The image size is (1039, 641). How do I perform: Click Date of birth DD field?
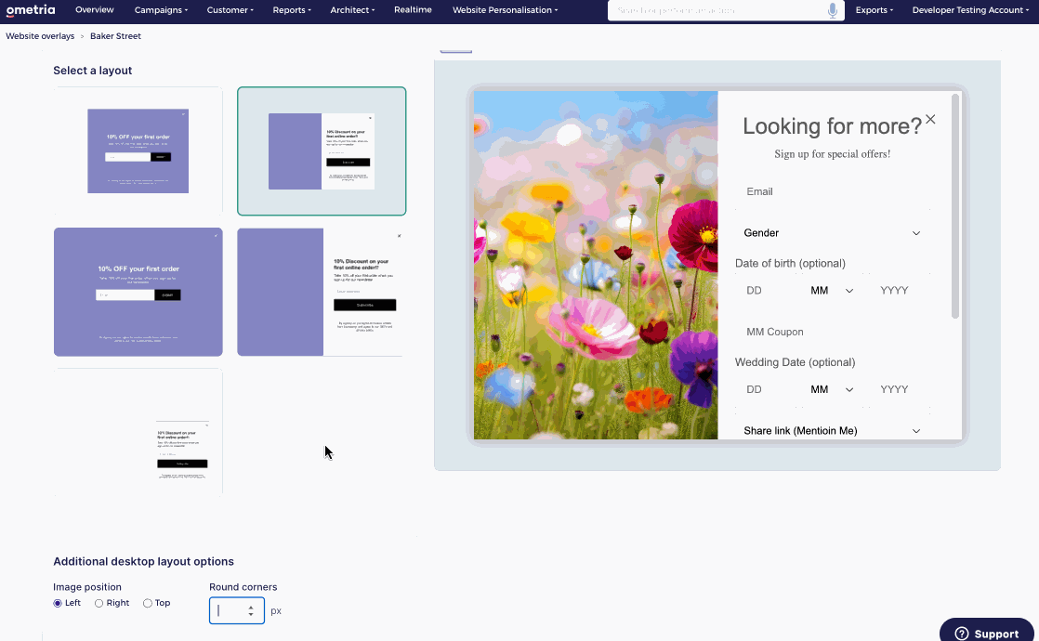(767, 290)
